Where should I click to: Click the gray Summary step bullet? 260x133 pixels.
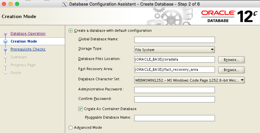click(x=6, y=57)
